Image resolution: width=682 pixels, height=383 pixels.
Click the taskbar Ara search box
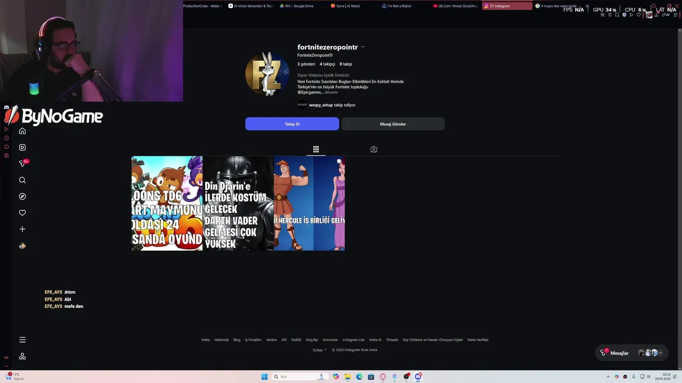[299, 377]
